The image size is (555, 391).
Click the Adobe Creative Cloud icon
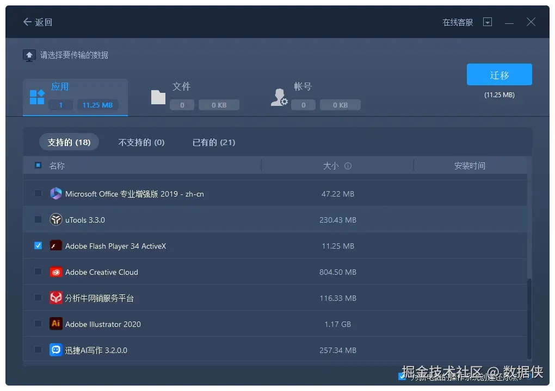coord(55,272)
